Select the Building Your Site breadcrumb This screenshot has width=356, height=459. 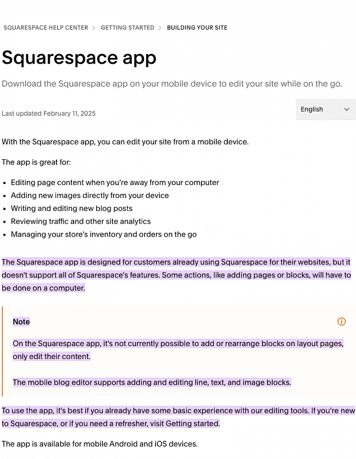click(197, 28)
